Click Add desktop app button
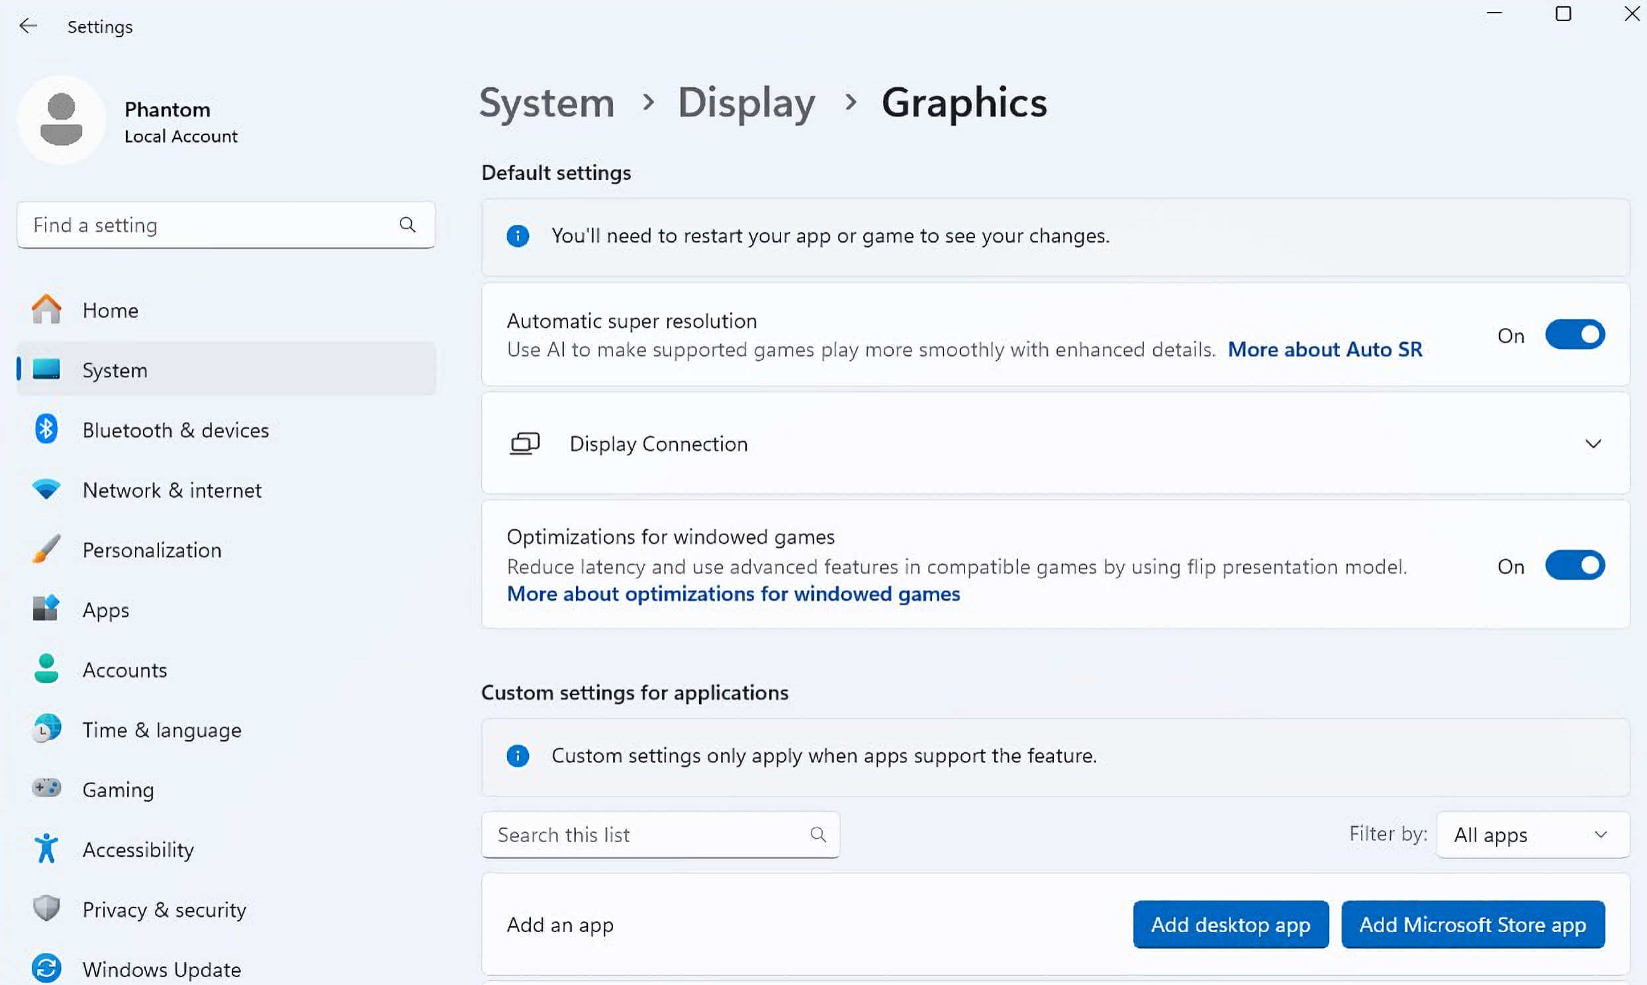Screen dimensions: 1647x985 [1231, 924]
